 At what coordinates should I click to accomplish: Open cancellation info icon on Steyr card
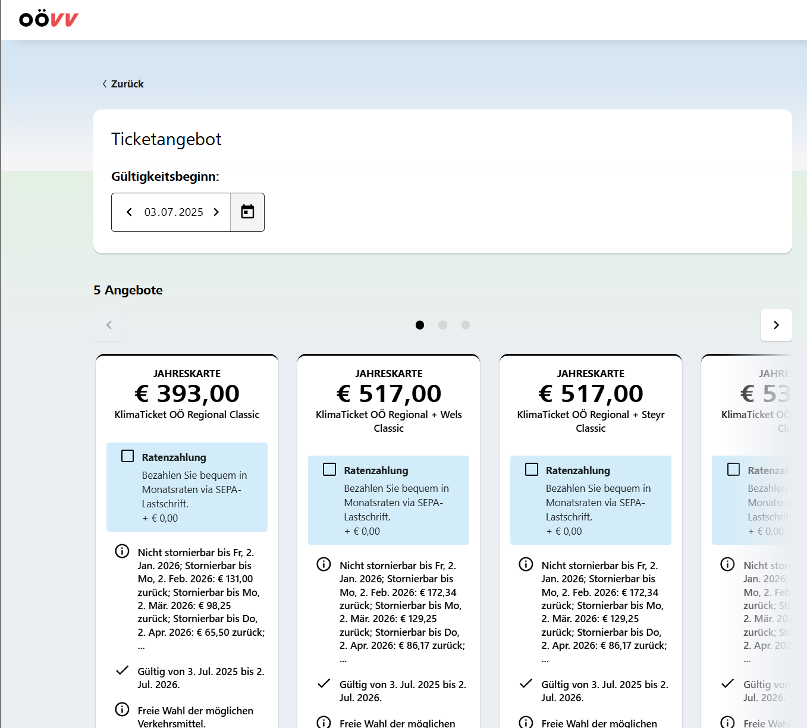click(526, 564)
